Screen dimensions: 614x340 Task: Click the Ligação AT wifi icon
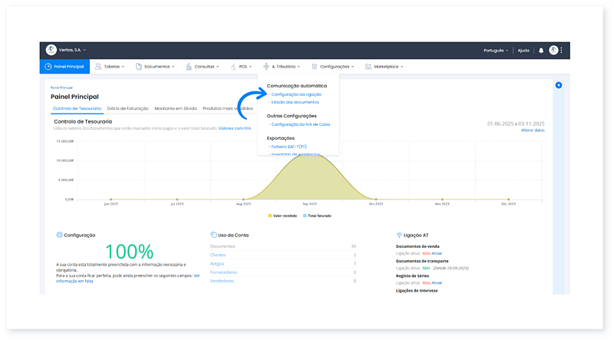click(399, 235)
